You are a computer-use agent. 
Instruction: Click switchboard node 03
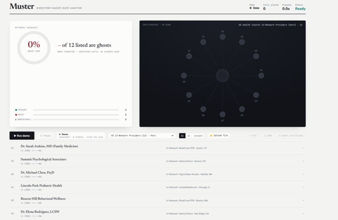(x=256, y=56)
